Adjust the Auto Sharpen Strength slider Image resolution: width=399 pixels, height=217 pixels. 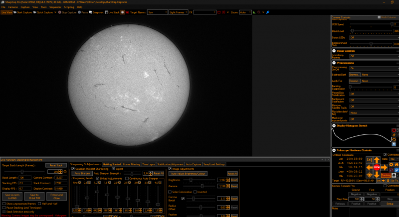coord(132,174)
